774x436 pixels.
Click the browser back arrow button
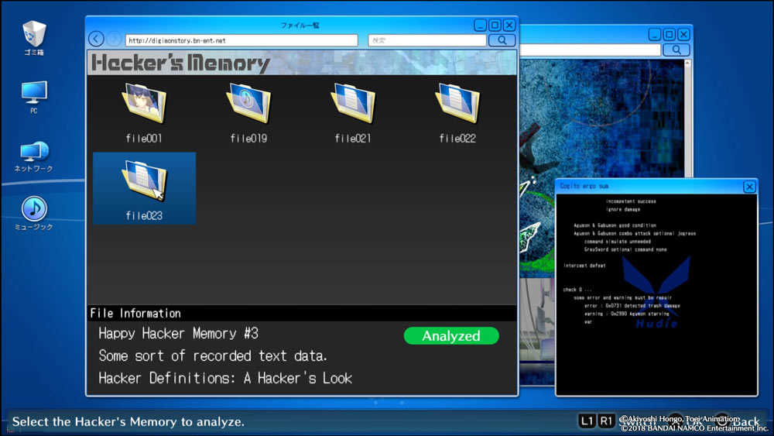[x=96, y=39]
